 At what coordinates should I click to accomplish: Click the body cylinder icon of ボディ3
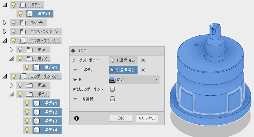[x=37, y=121]
